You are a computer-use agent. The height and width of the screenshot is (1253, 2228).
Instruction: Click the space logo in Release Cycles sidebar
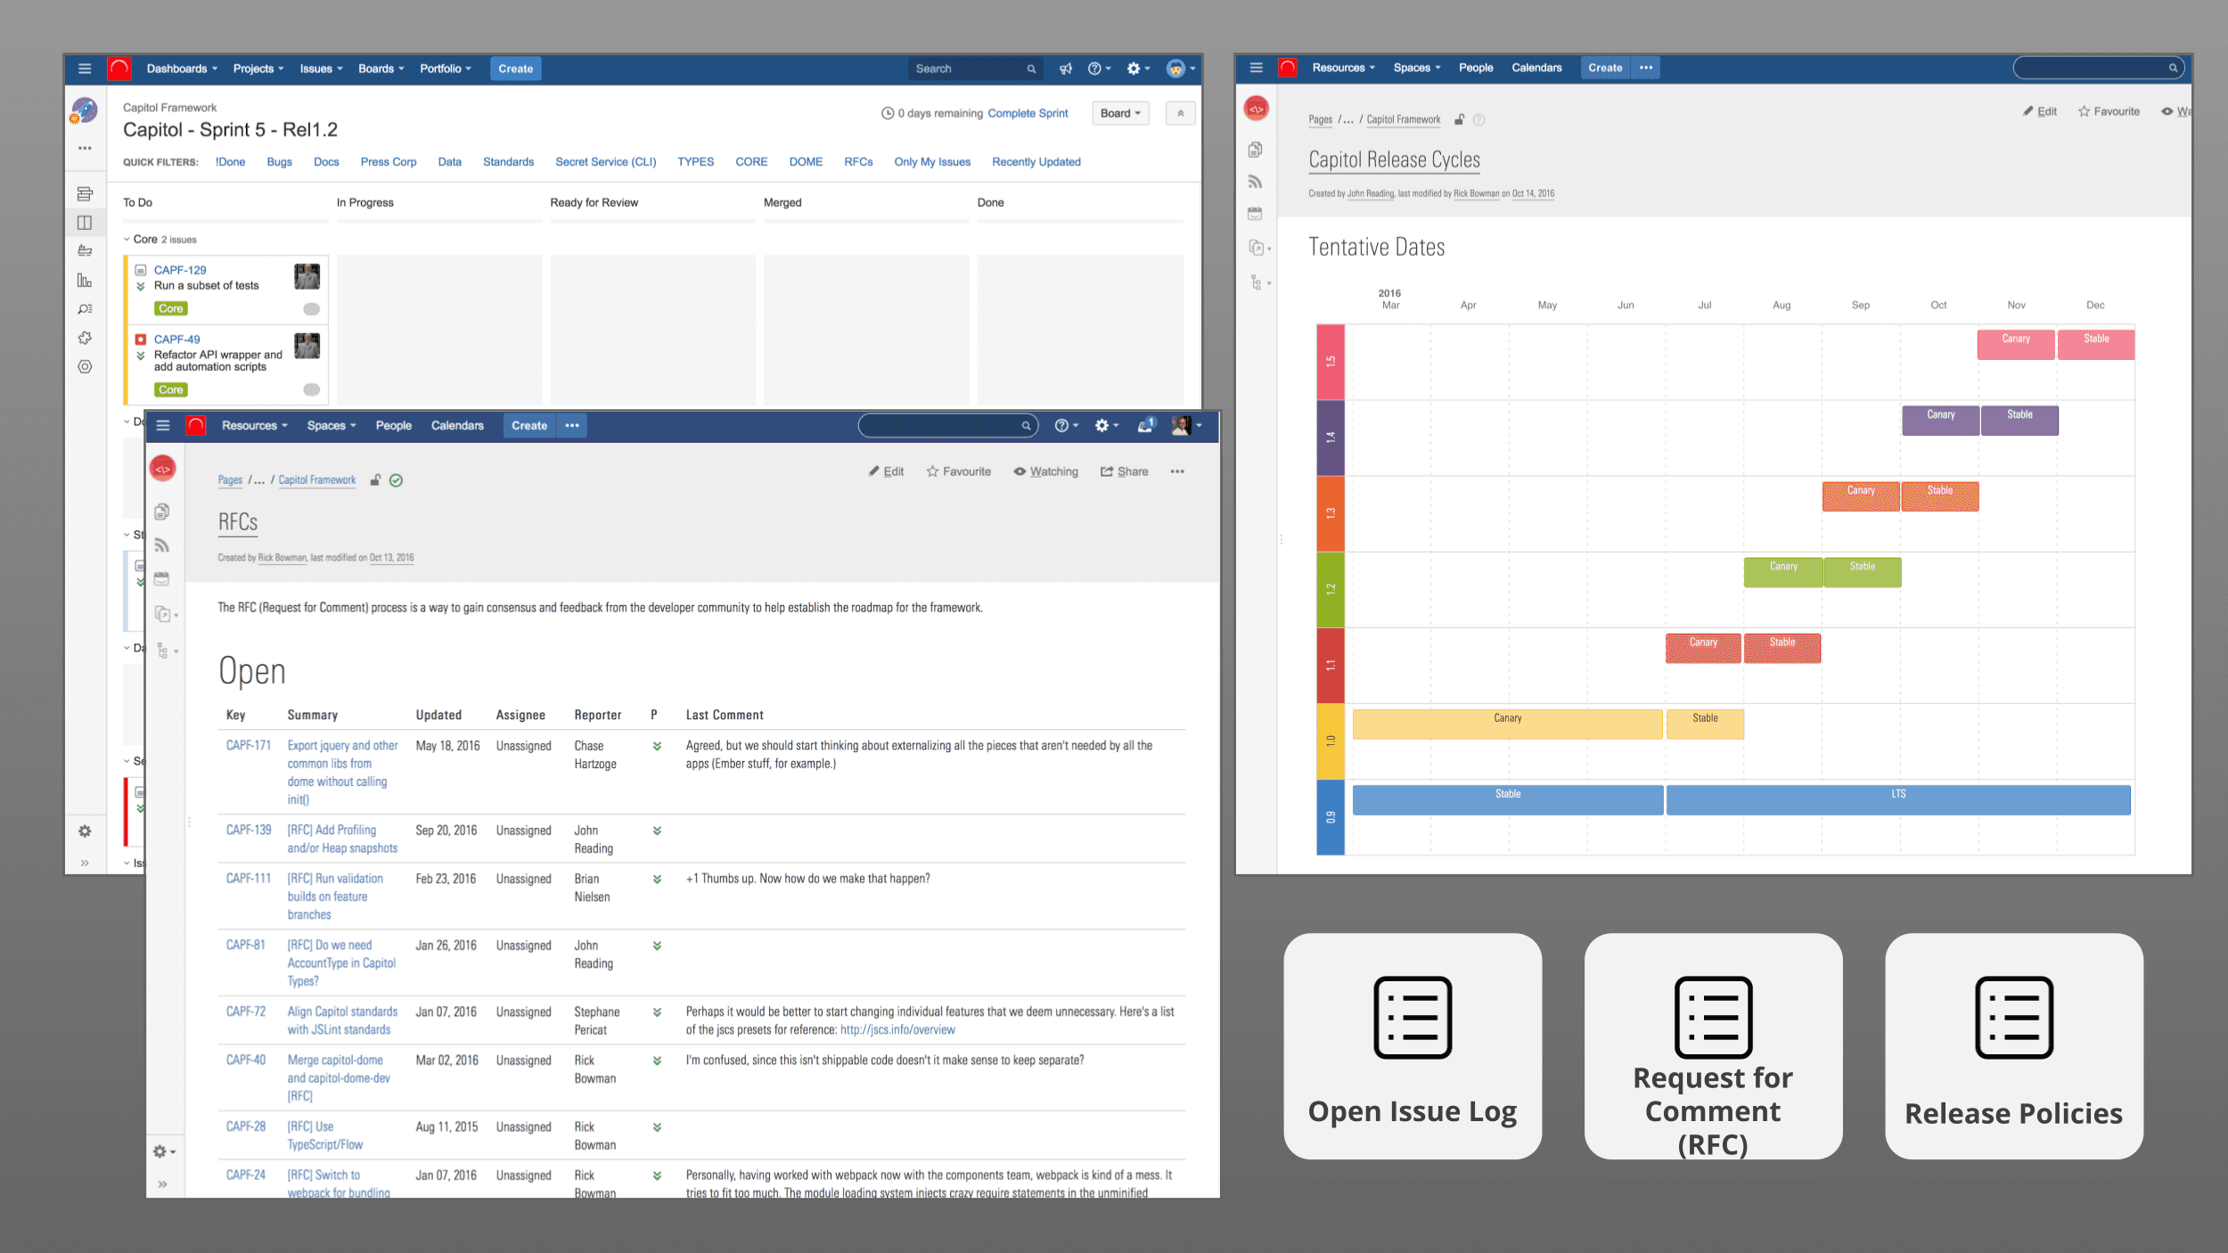tap(1257, 109)
